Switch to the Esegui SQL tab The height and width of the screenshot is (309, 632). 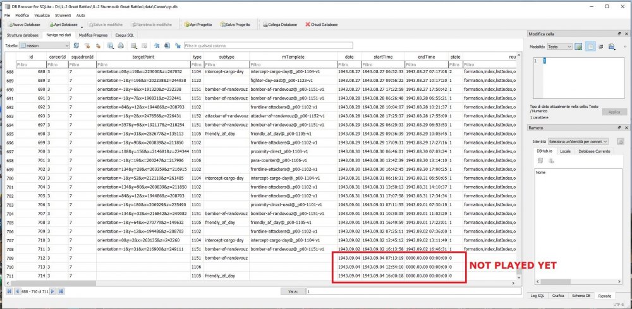click(124, 35)
